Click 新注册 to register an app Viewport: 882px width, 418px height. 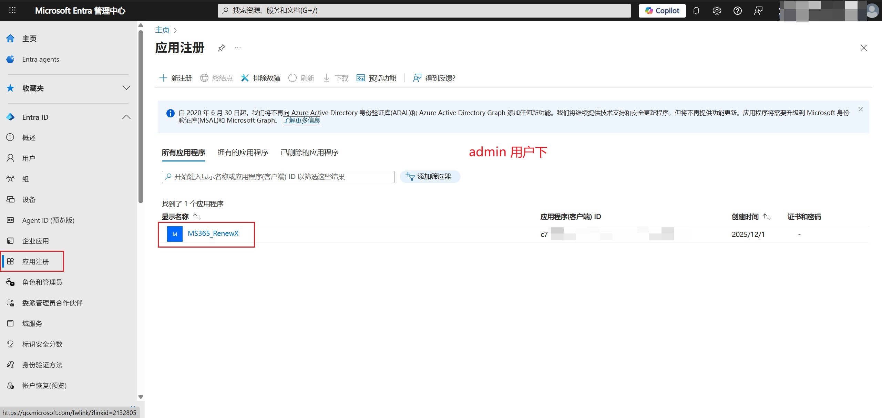point(175,78)
